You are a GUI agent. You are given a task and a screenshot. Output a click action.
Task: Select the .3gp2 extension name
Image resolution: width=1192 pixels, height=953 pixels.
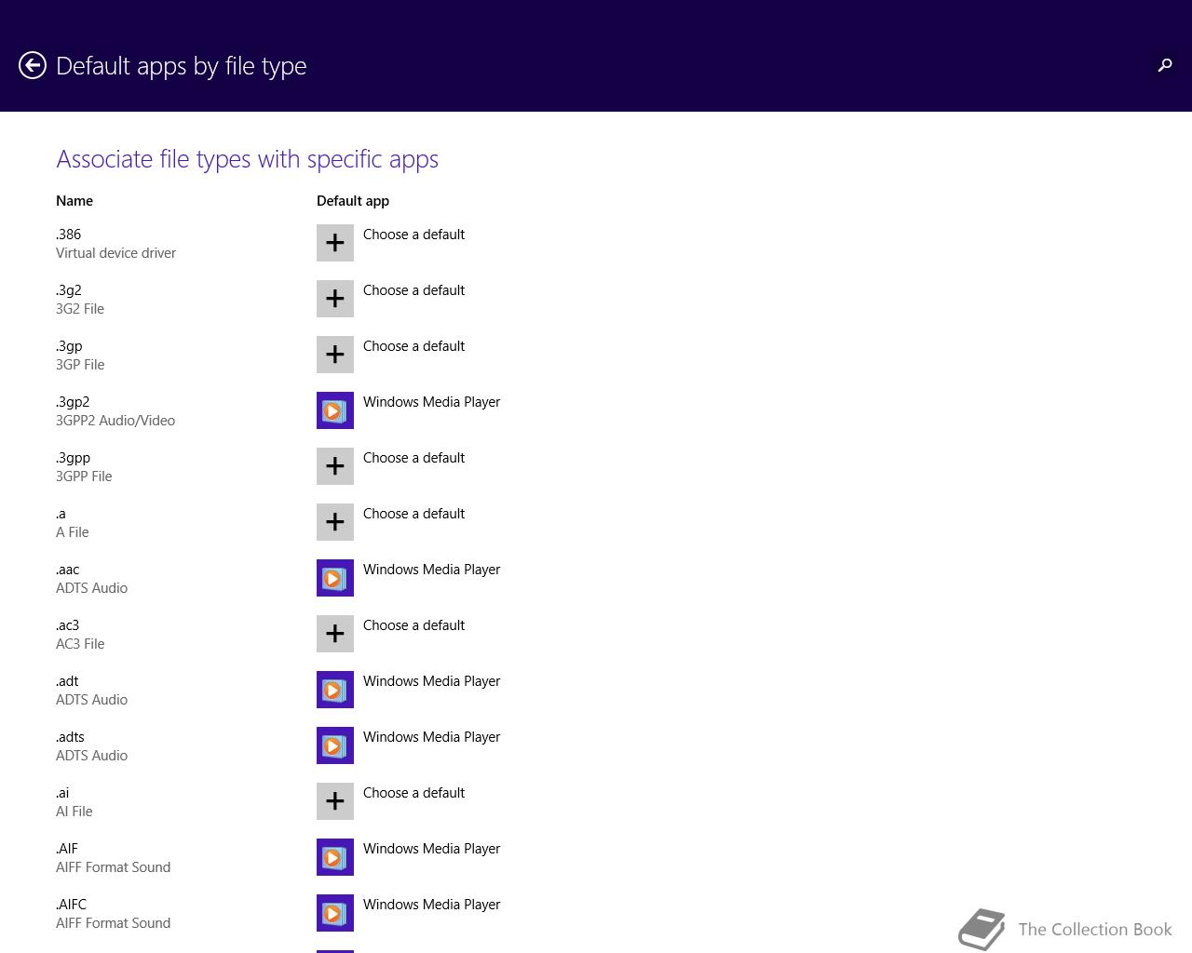click(x=73, y=402)
